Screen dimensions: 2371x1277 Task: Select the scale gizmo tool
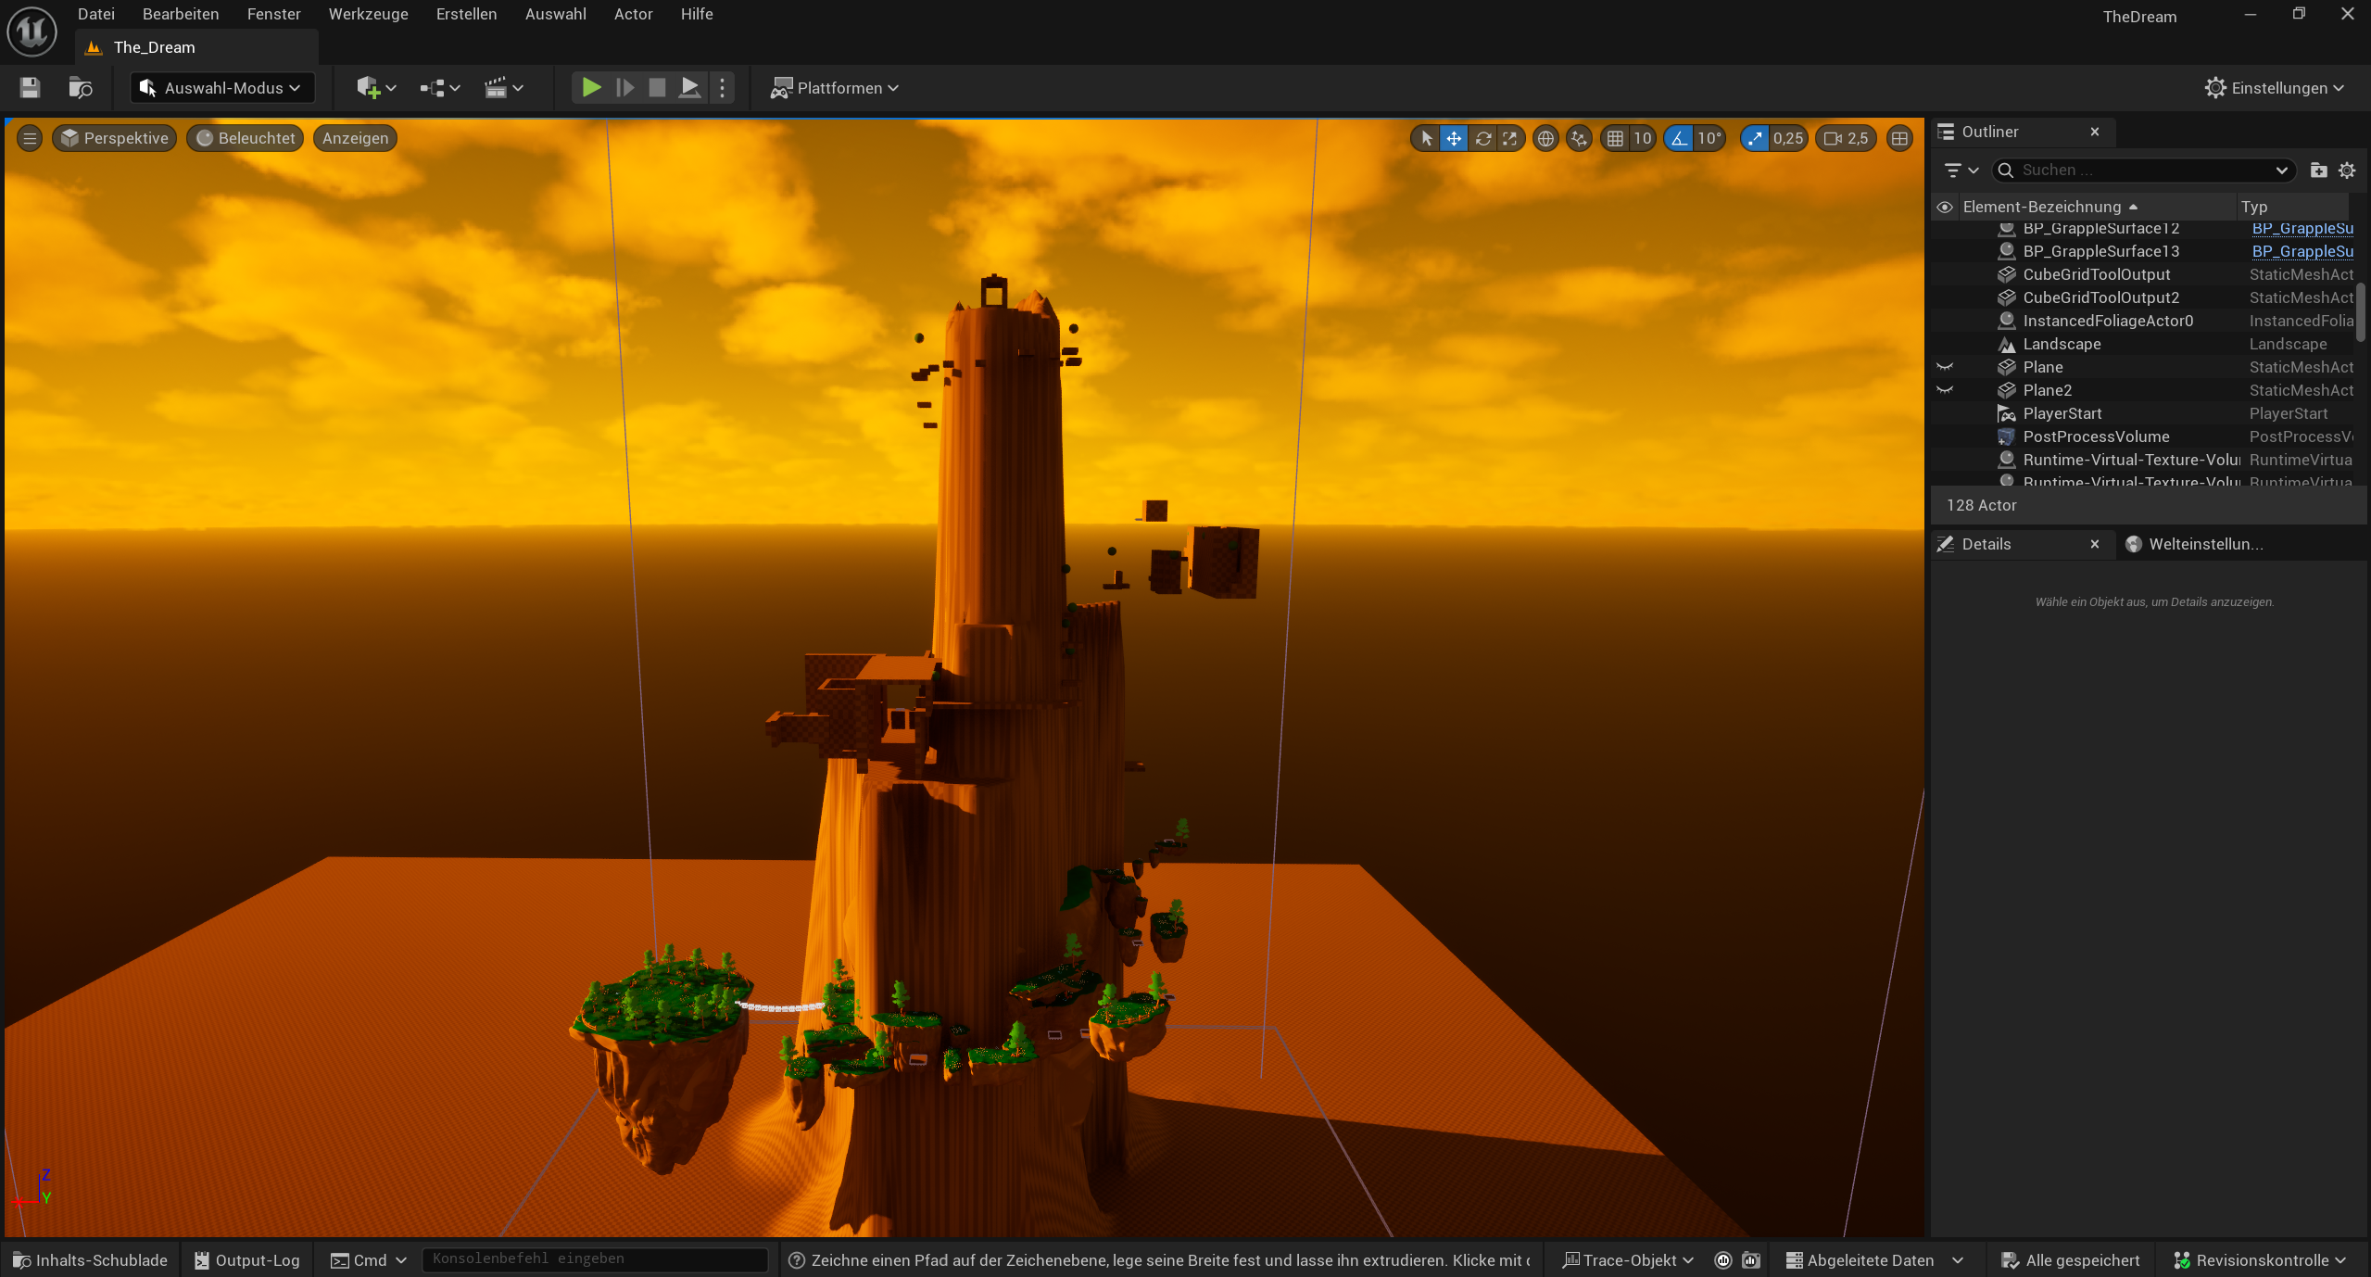tap(1510, 138)
